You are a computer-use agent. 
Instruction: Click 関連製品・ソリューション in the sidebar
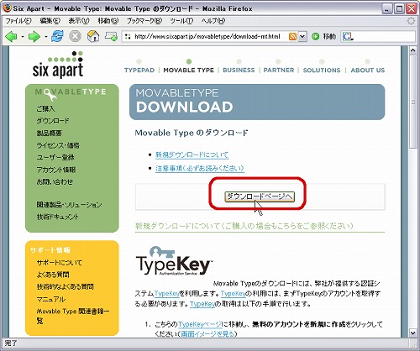click(69, 205)
